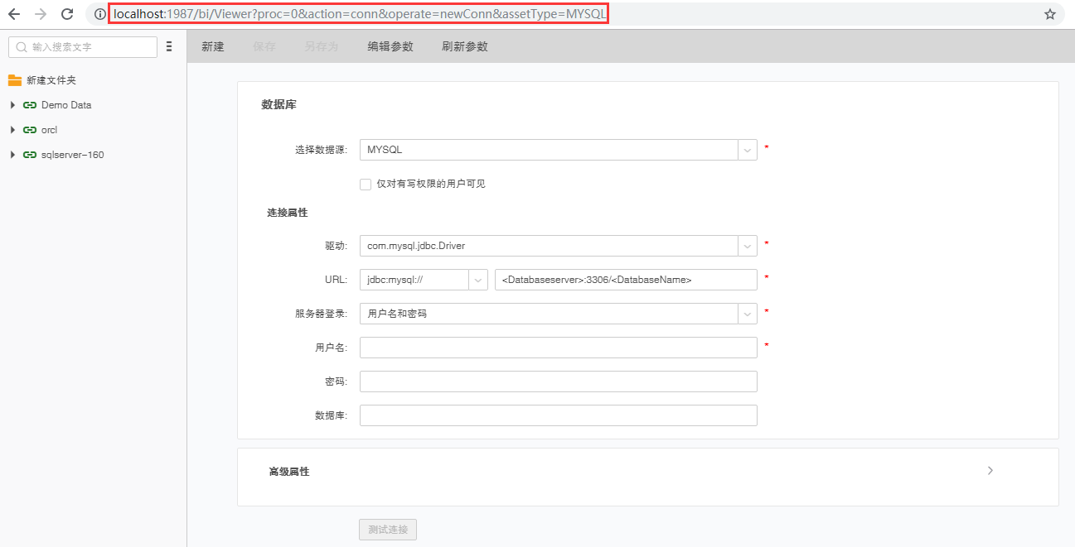The height and width of the screenshot is (547, 1075).
Task: Click the 测试连接 button
Action: [x=387, y=529]
